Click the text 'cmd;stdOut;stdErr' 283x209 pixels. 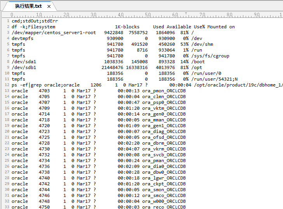[35, 21]
